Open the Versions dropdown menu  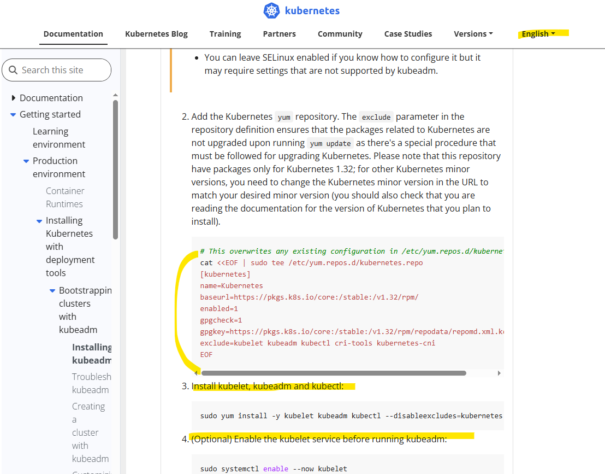click(473, 33)
